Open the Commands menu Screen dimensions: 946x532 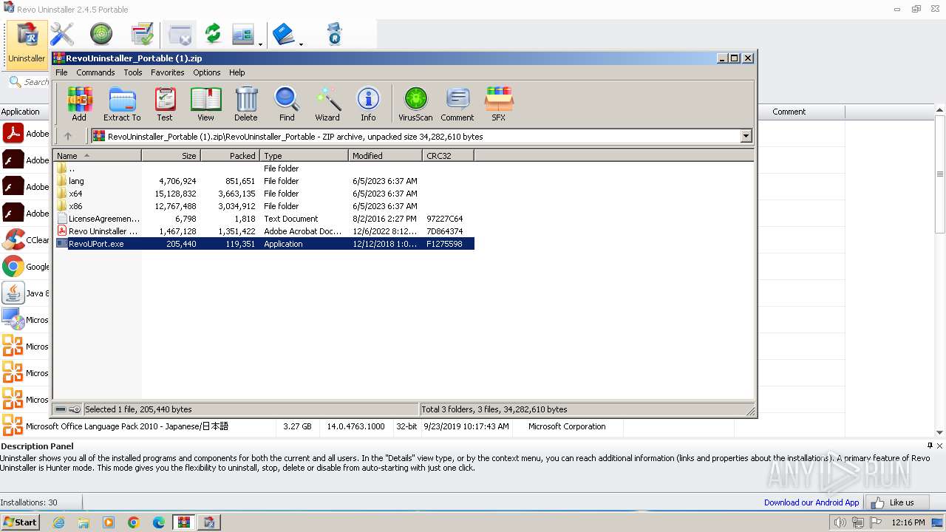coord(95,72)
